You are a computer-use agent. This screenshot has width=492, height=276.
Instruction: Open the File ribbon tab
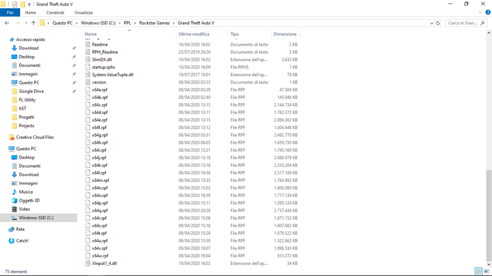pyautogui.click(x=10, y=13)
